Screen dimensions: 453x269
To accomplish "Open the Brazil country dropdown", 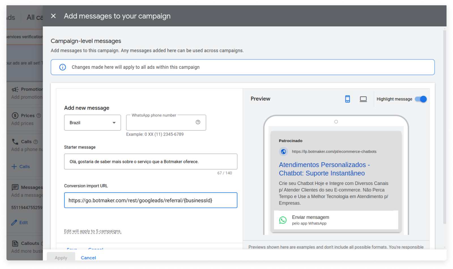I will pyautogui.click(x=93, y=122).
